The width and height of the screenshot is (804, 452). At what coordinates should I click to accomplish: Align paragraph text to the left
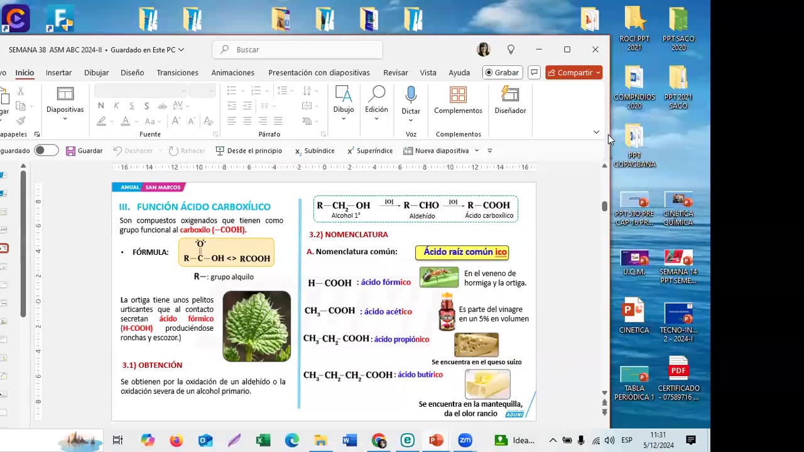click(232, 121)
